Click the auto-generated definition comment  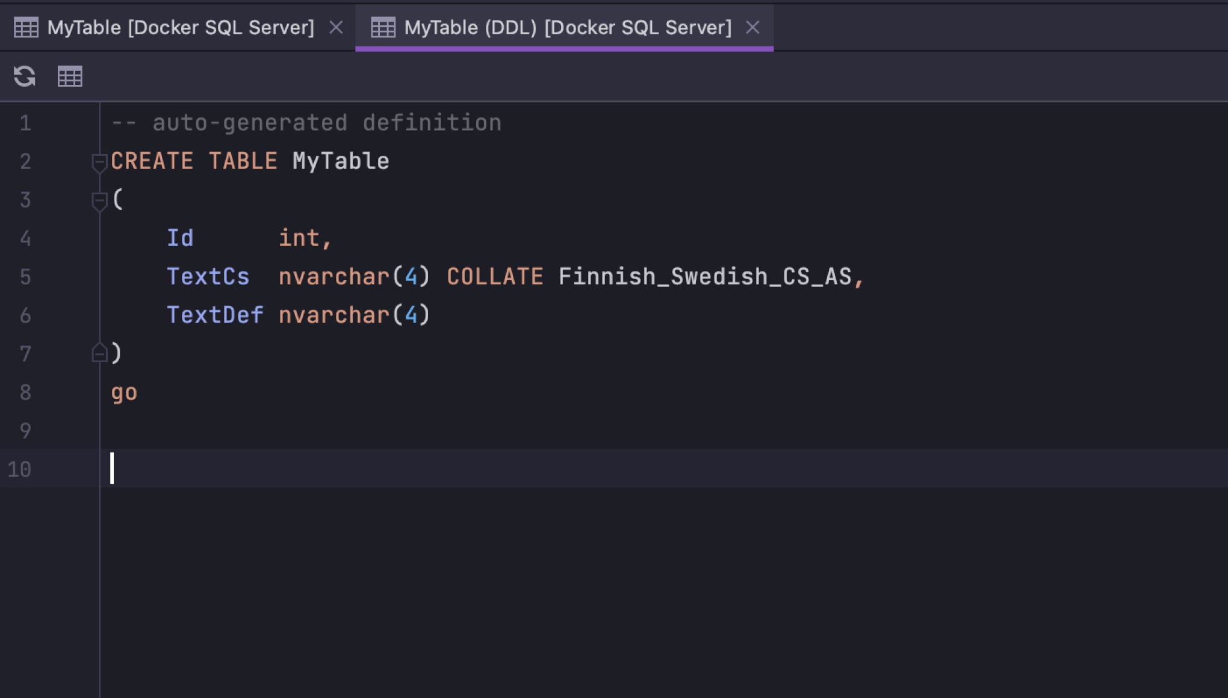pyautogui.click(x=306, y=123)
